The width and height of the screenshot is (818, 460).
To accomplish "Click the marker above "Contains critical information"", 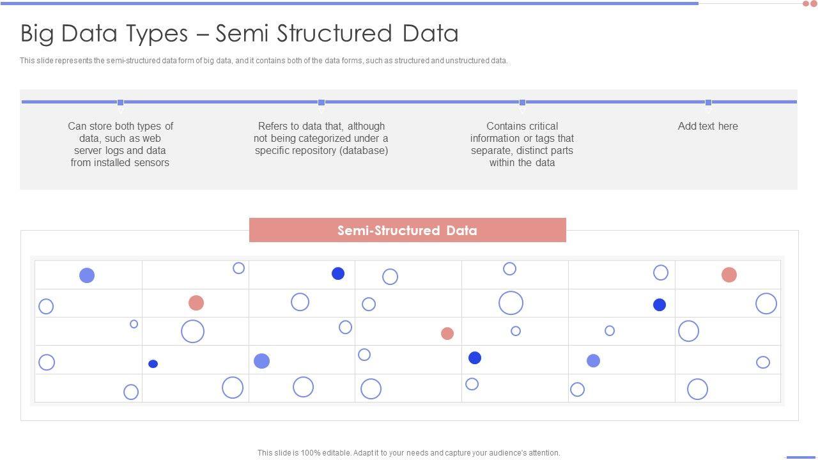I will click(522, 102).
